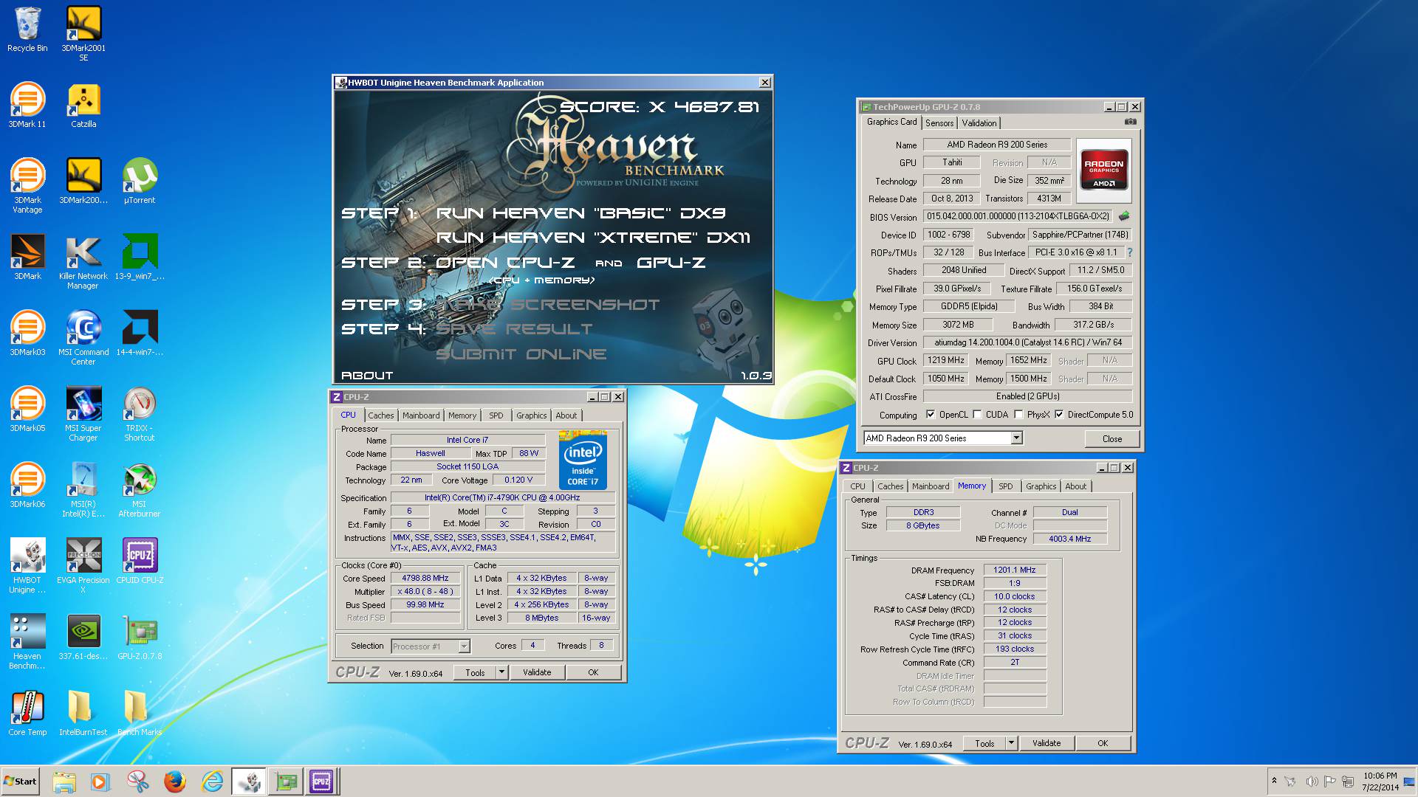Open 3DMark05 desktop shortcut

point(27,410)
